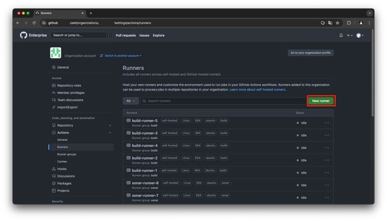The width and height of the screenshot is (387, 221).
Task: Open the build-runner-3 runner link
Action: (x=145, y=133)
